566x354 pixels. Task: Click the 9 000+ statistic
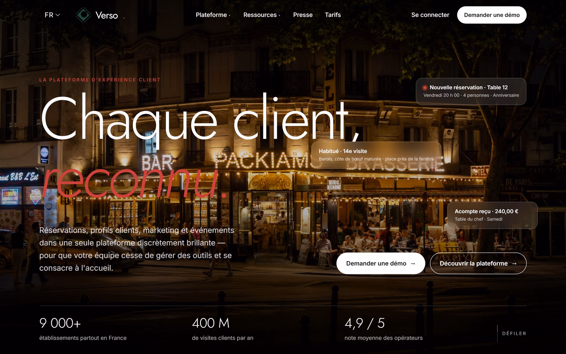(x=60, y=323)
